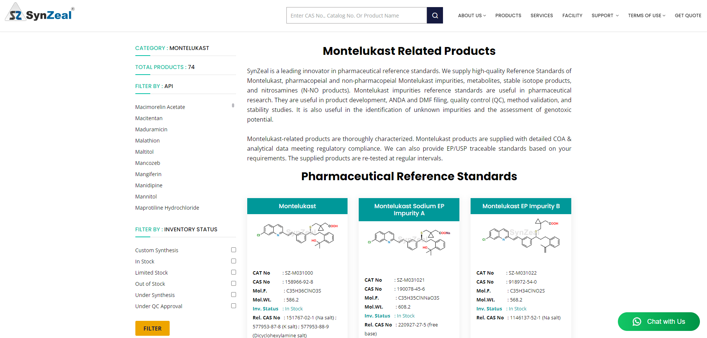This screenshot has height=338, width=707.
Task: Open Montelukast EP Impurity B title
Action: [521, 206]
